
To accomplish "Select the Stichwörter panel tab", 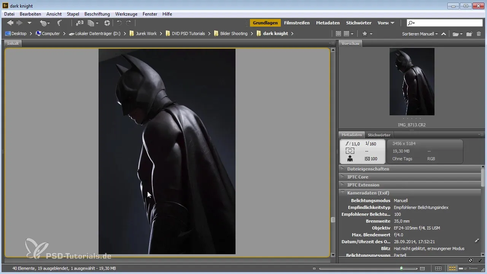I will coord(379,135).
